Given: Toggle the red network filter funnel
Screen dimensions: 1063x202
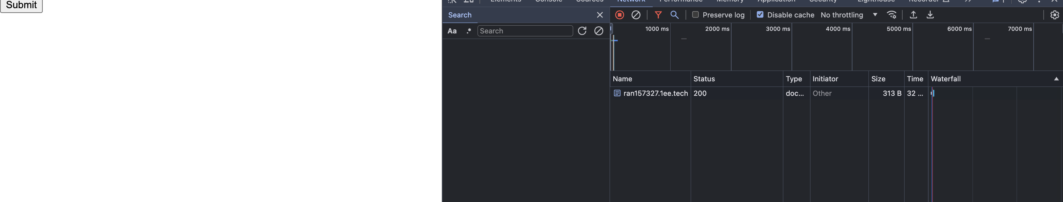Looking at the screenshot, I should click(658, 15).
